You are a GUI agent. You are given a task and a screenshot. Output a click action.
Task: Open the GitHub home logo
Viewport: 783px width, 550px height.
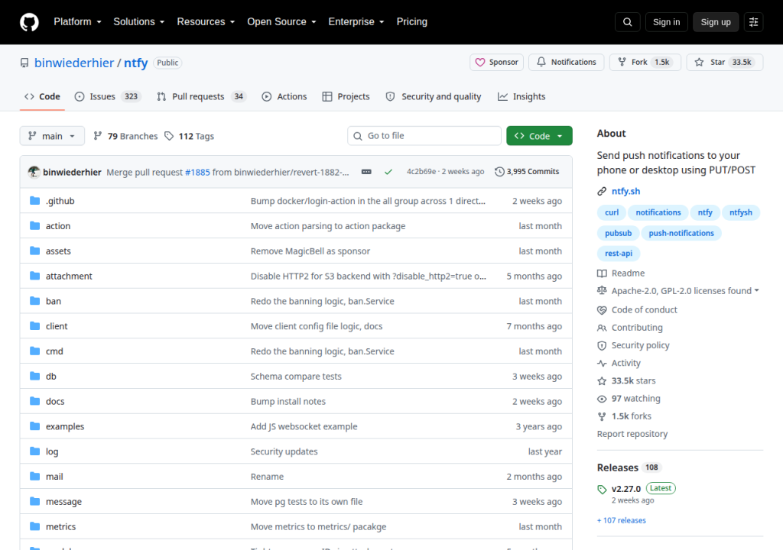(x=29, y=22)
